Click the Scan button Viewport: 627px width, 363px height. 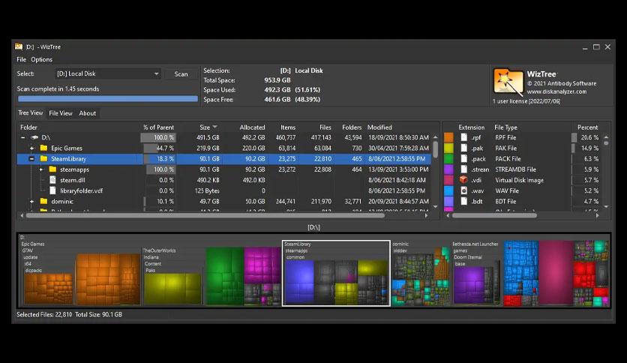click(x=181, y=74)
